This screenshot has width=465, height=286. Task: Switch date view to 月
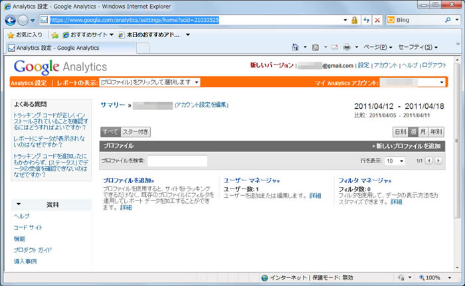tap(423, 131)
